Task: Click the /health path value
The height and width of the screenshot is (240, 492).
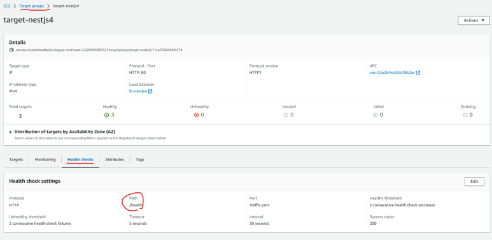Action: (136, 205)
